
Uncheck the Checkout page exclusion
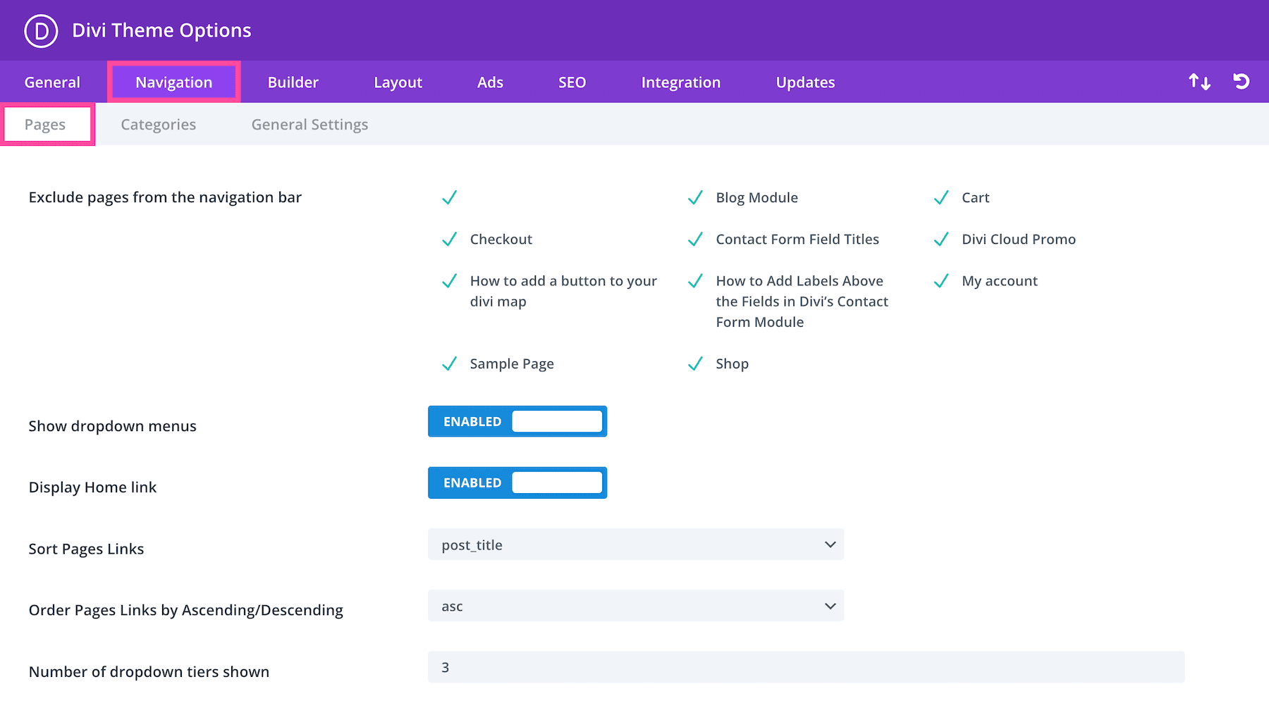(x=450, y=240)
